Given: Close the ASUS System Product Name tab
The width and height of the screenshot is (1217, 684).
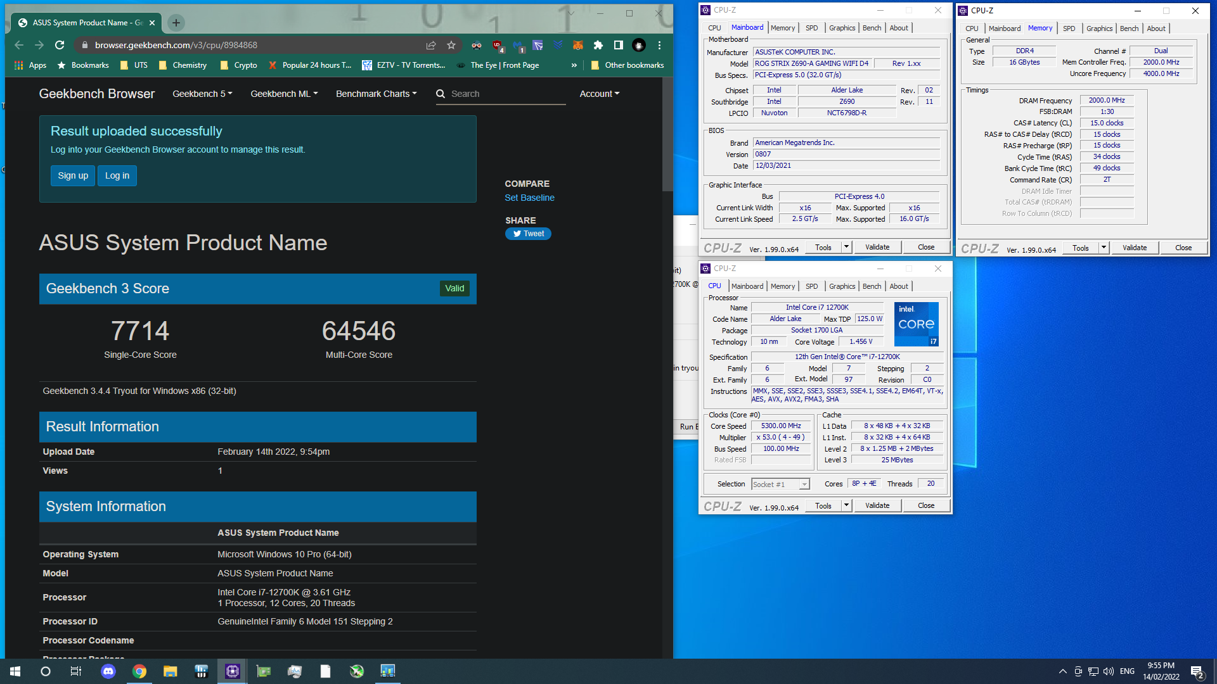Looking at the screenshot, I should point(152,23).
